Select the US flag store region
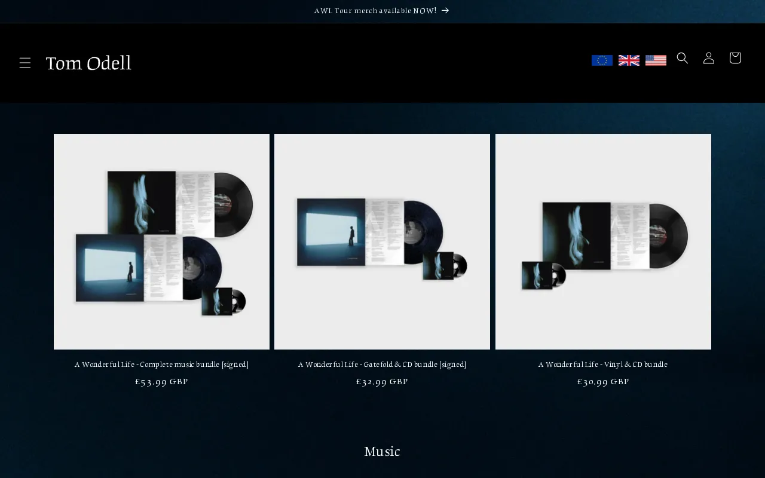765x478 pixels. [x=656, y=60]
